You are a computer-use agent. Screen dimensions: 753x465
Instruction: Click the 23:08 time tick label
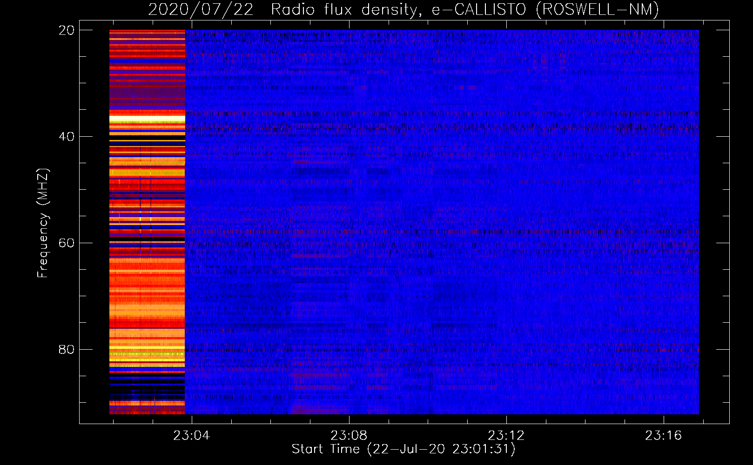349,436
